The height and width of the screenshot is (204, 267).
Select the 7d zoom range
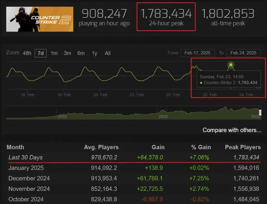point(41,53)
